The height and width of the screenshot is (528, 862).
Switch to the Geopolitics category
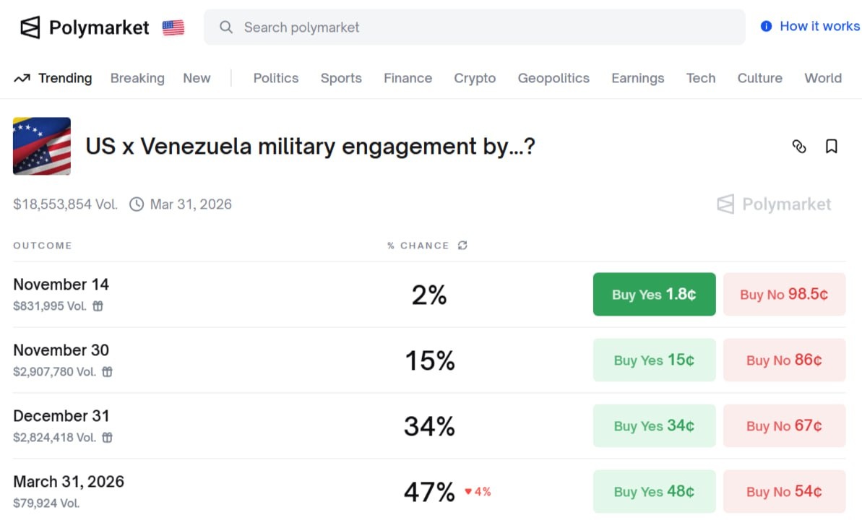coord(553,78)
